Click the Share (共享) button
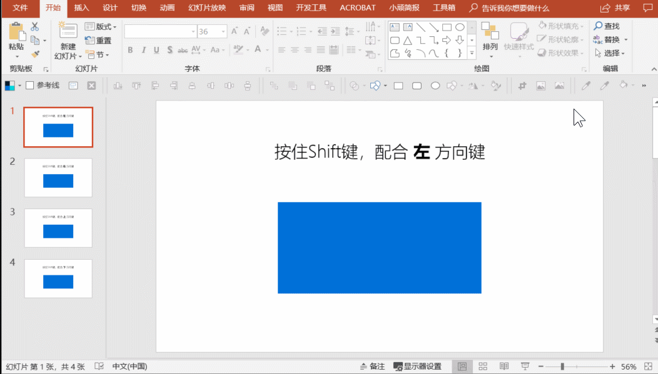Screen dimensions: 658x374 point(615,8)
